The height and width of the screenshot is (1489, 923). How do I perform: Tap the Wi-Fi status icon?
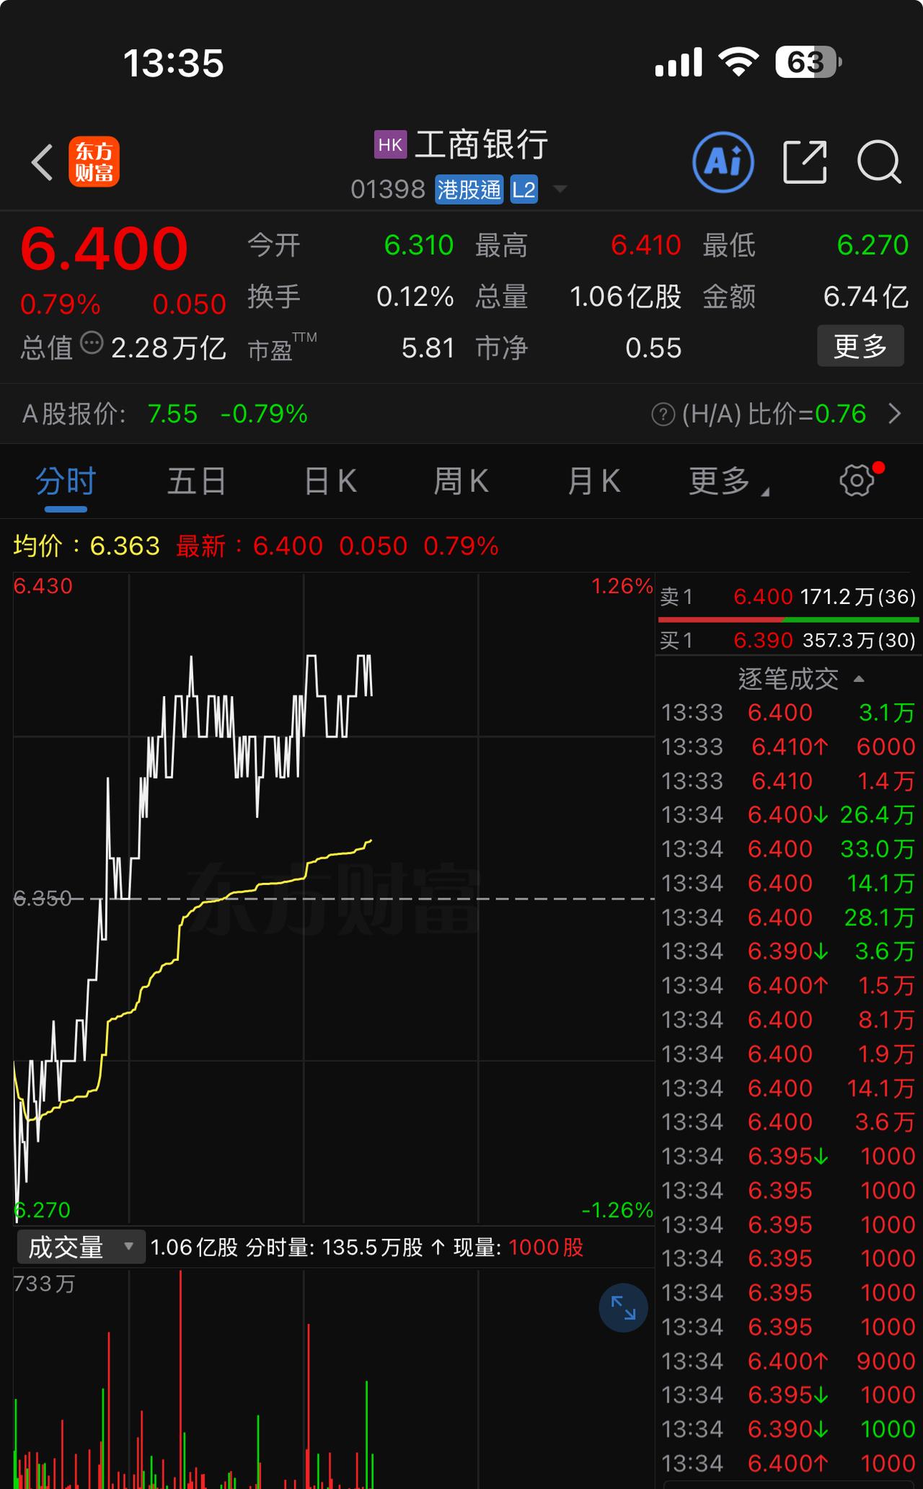740,62
